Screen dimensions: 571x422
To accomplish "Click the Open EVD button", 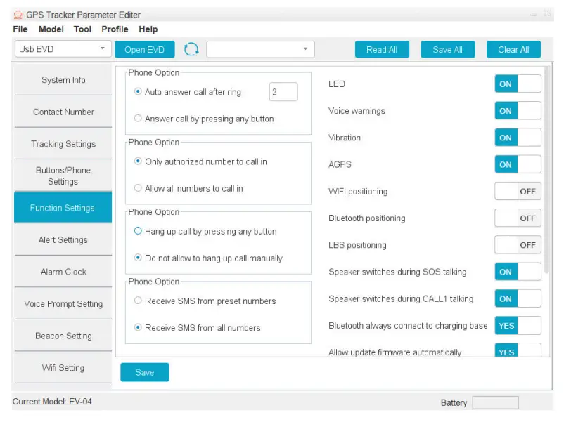I will coord(145,49).
